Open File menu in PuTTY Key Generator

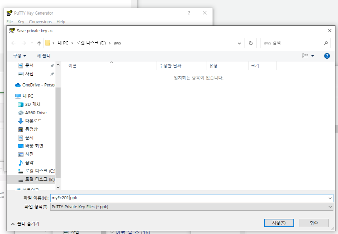tap(9, 22)
